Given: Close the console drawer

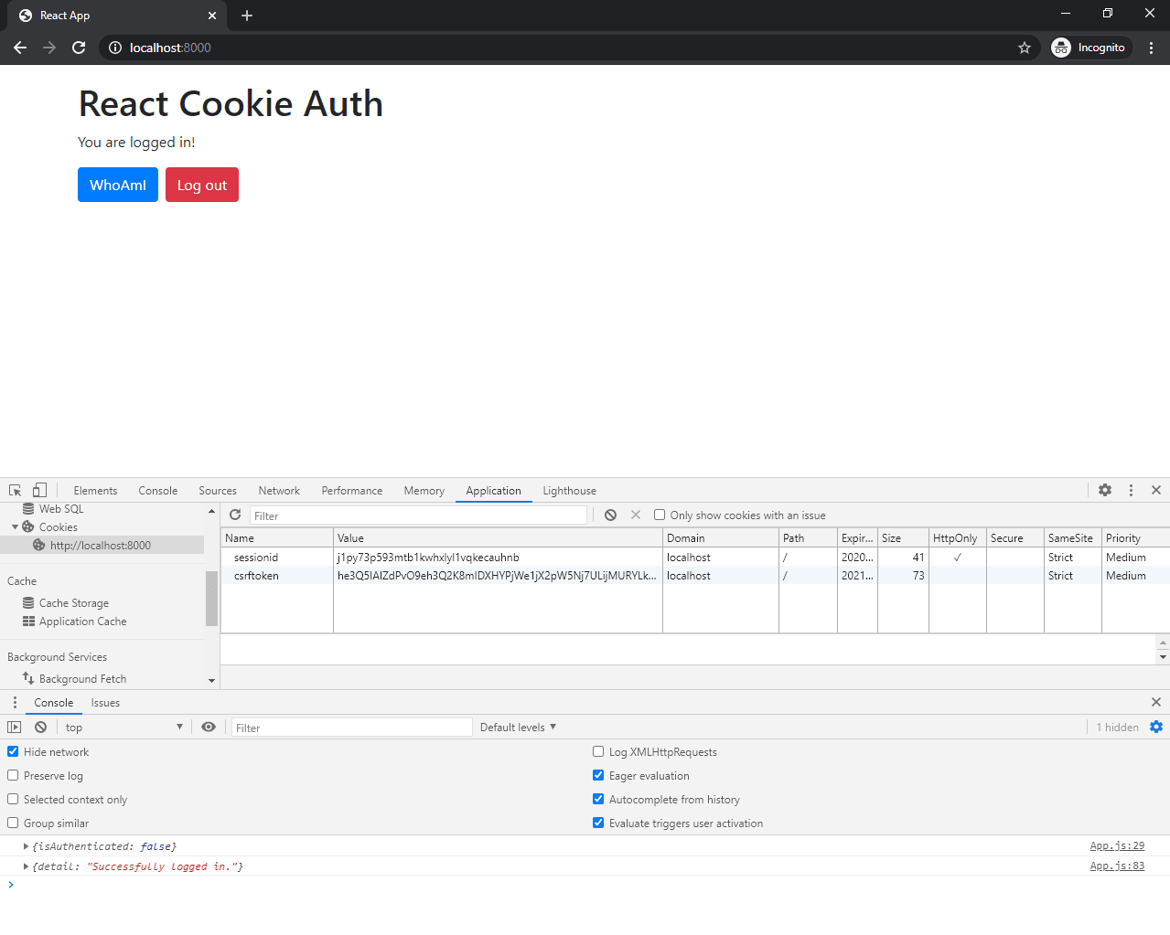Looking at the screenshot, I should tap(1156, 702).
